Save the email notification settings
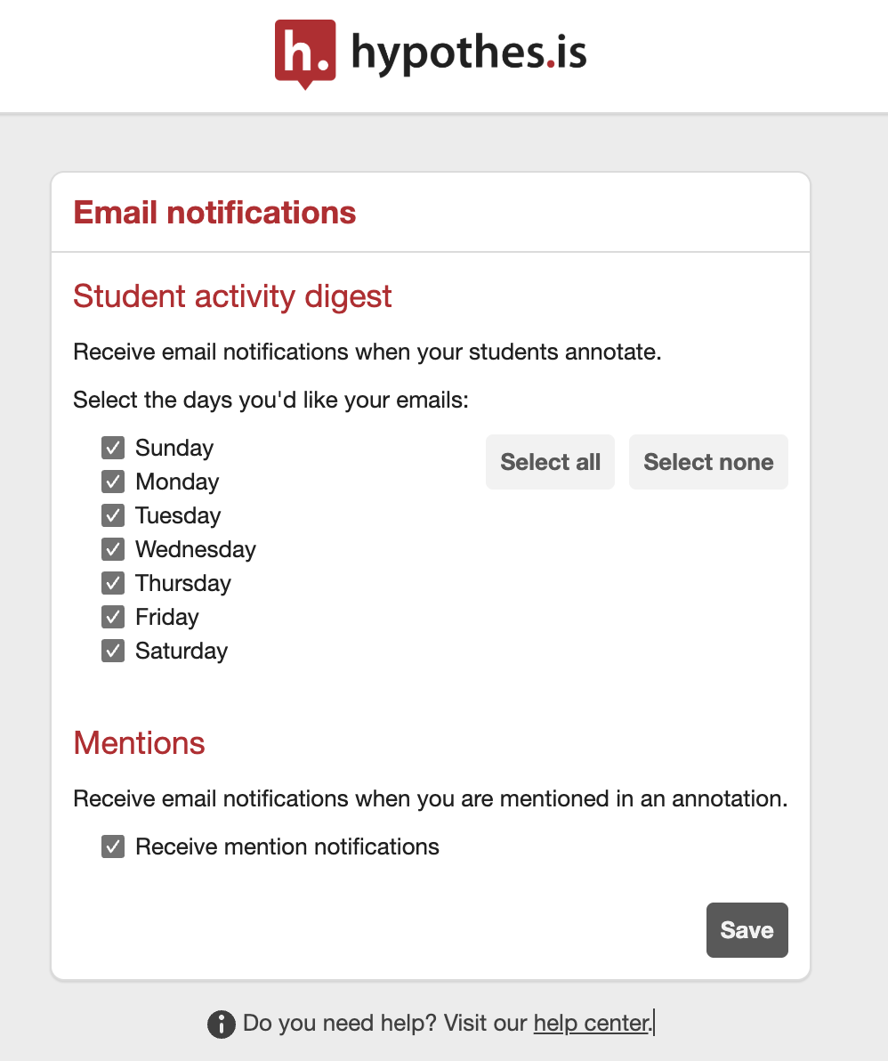This screenshot has width=888, height=1061. (747, 930)
